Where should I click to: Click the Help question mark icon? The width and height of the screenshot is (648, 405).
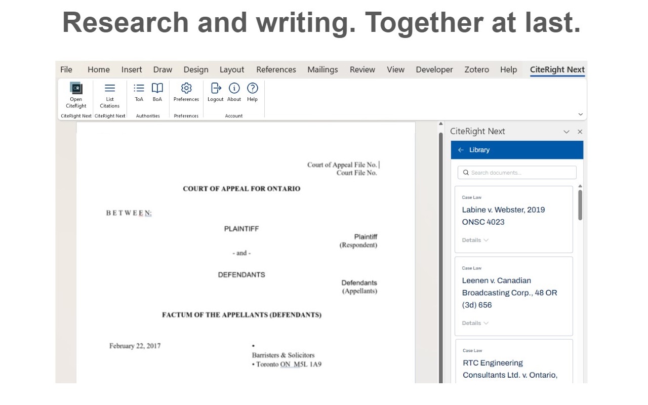click(253, 88)
